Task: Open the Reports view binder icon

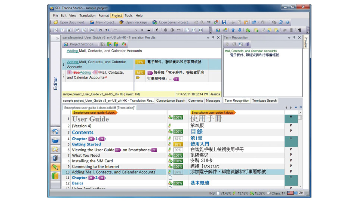Action: pos(55,158)
